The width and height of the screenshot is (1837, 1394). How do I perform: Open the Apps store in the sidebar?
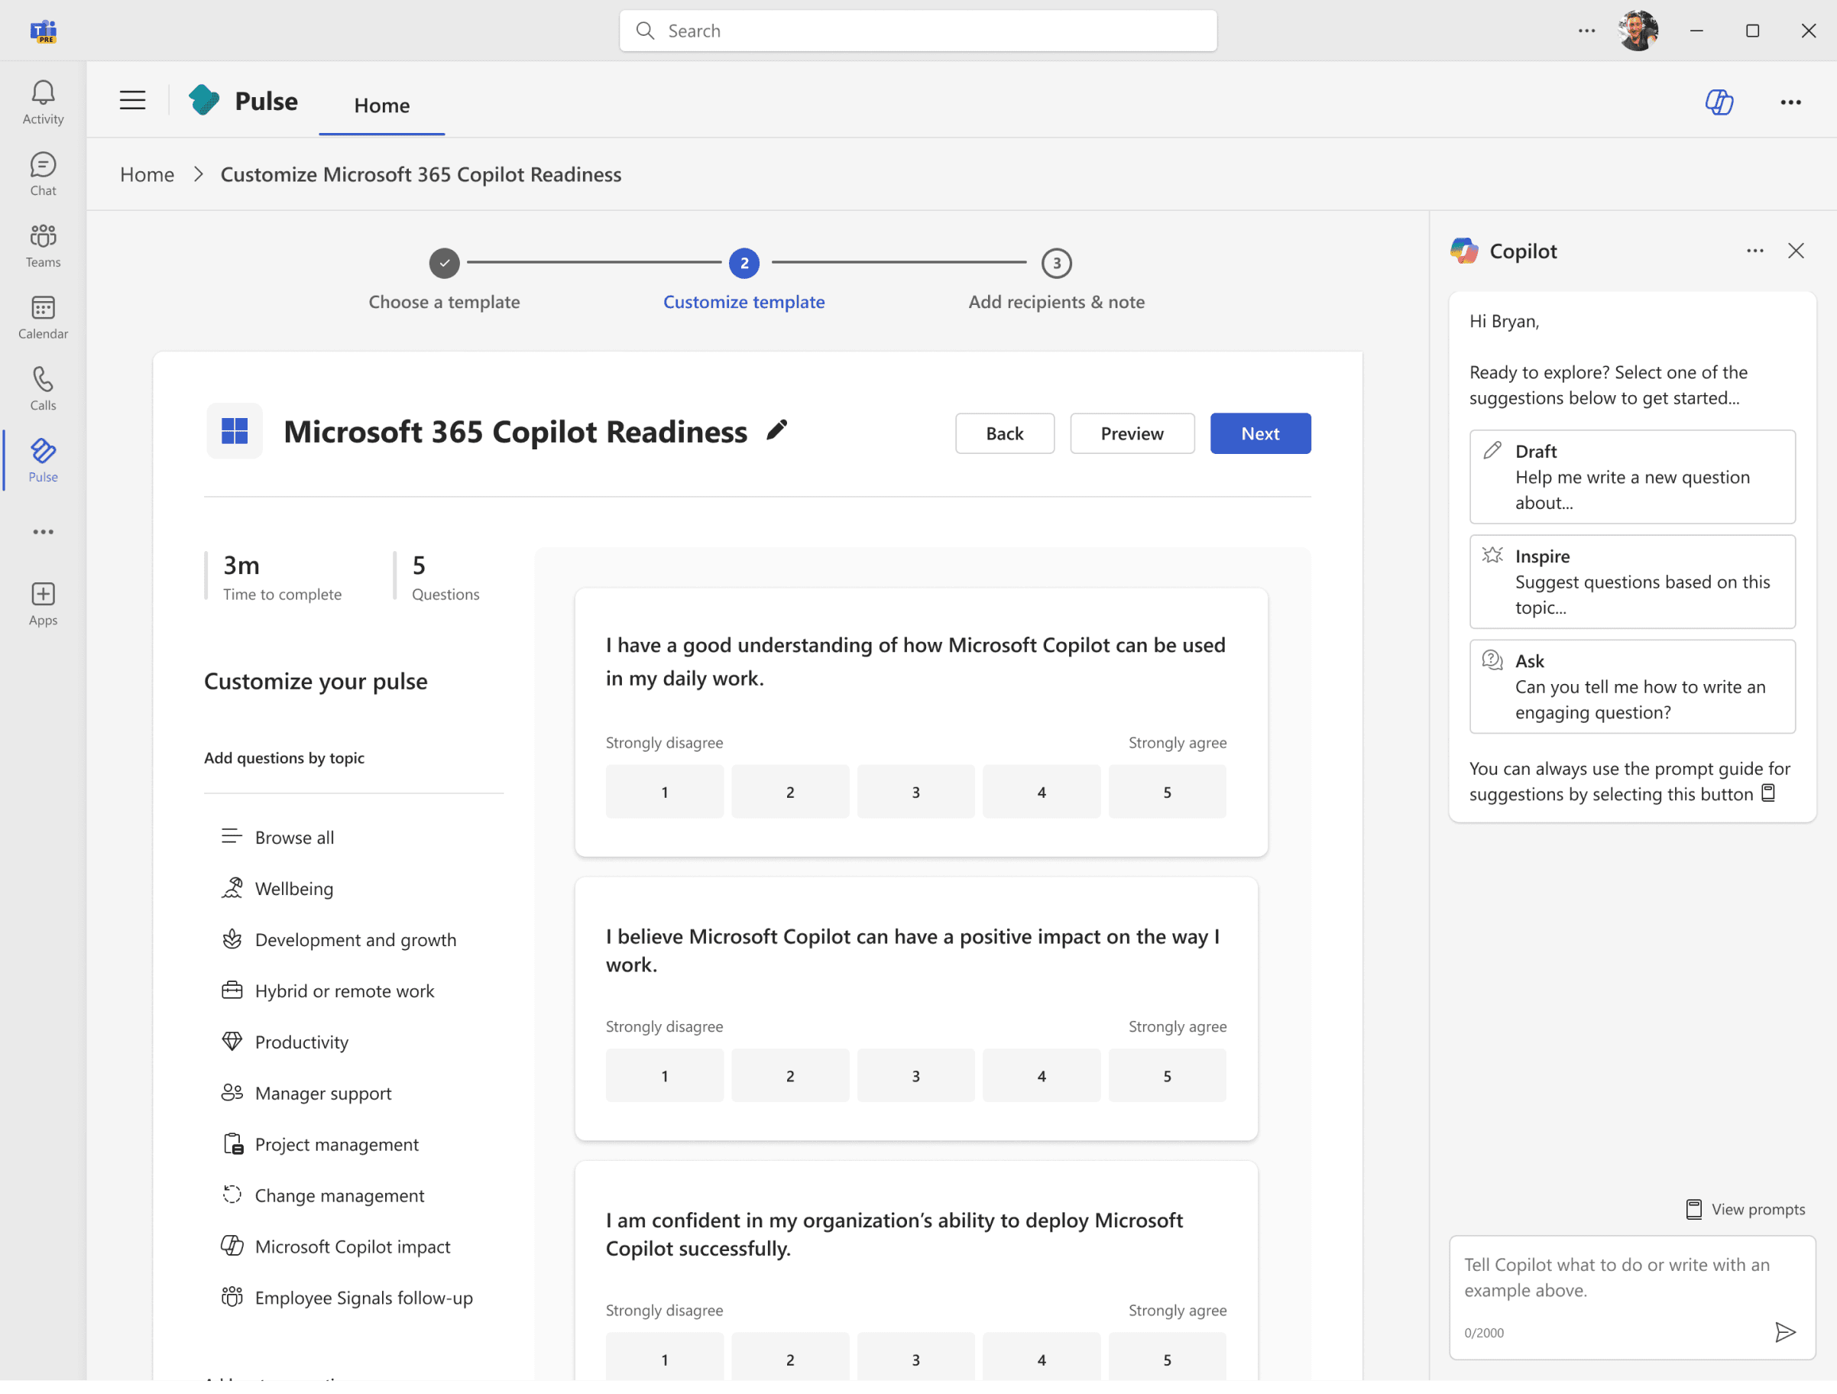pyautogui.click(x=44, y=604)
